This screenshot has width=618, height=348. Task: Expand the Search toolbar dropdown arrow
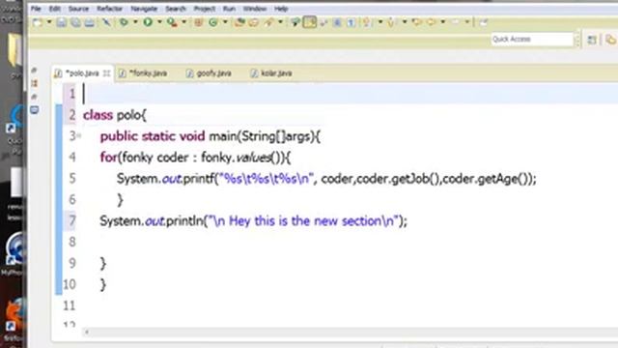280,22
